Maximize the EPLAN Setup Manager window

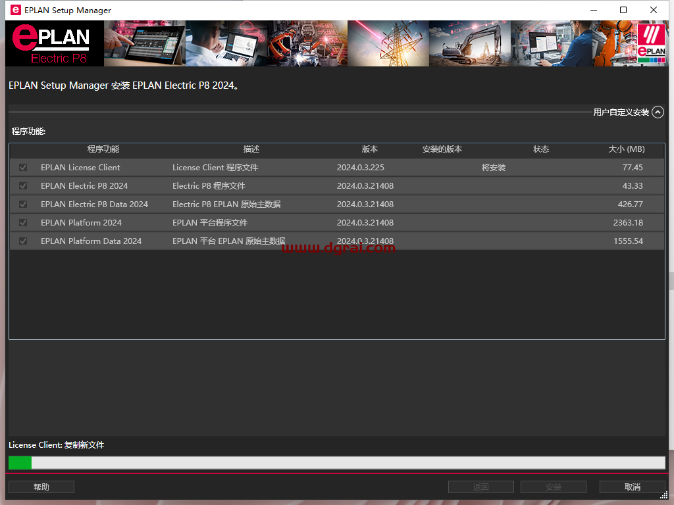pyautogui.click(x=623, y=10)
